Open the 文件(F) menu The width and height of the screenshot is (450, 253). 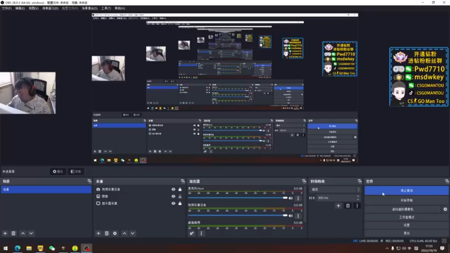click(7, 8)
